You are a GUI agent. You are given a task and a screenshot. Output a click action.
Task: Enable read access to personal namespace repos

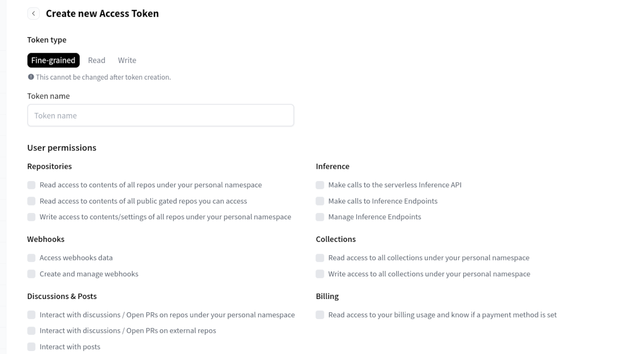(x=31, y=185)
